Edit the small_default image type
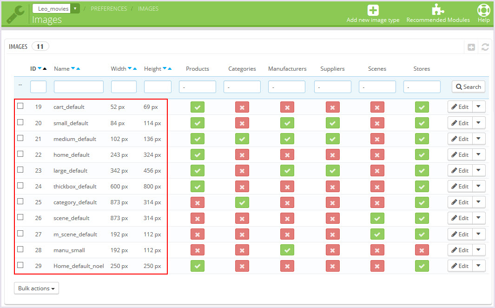This screenshot has height=308, width=495. [460, 123]
